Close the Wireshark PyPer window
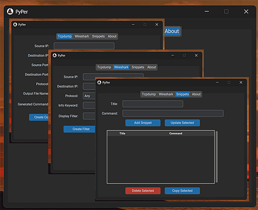 (197, 56)
